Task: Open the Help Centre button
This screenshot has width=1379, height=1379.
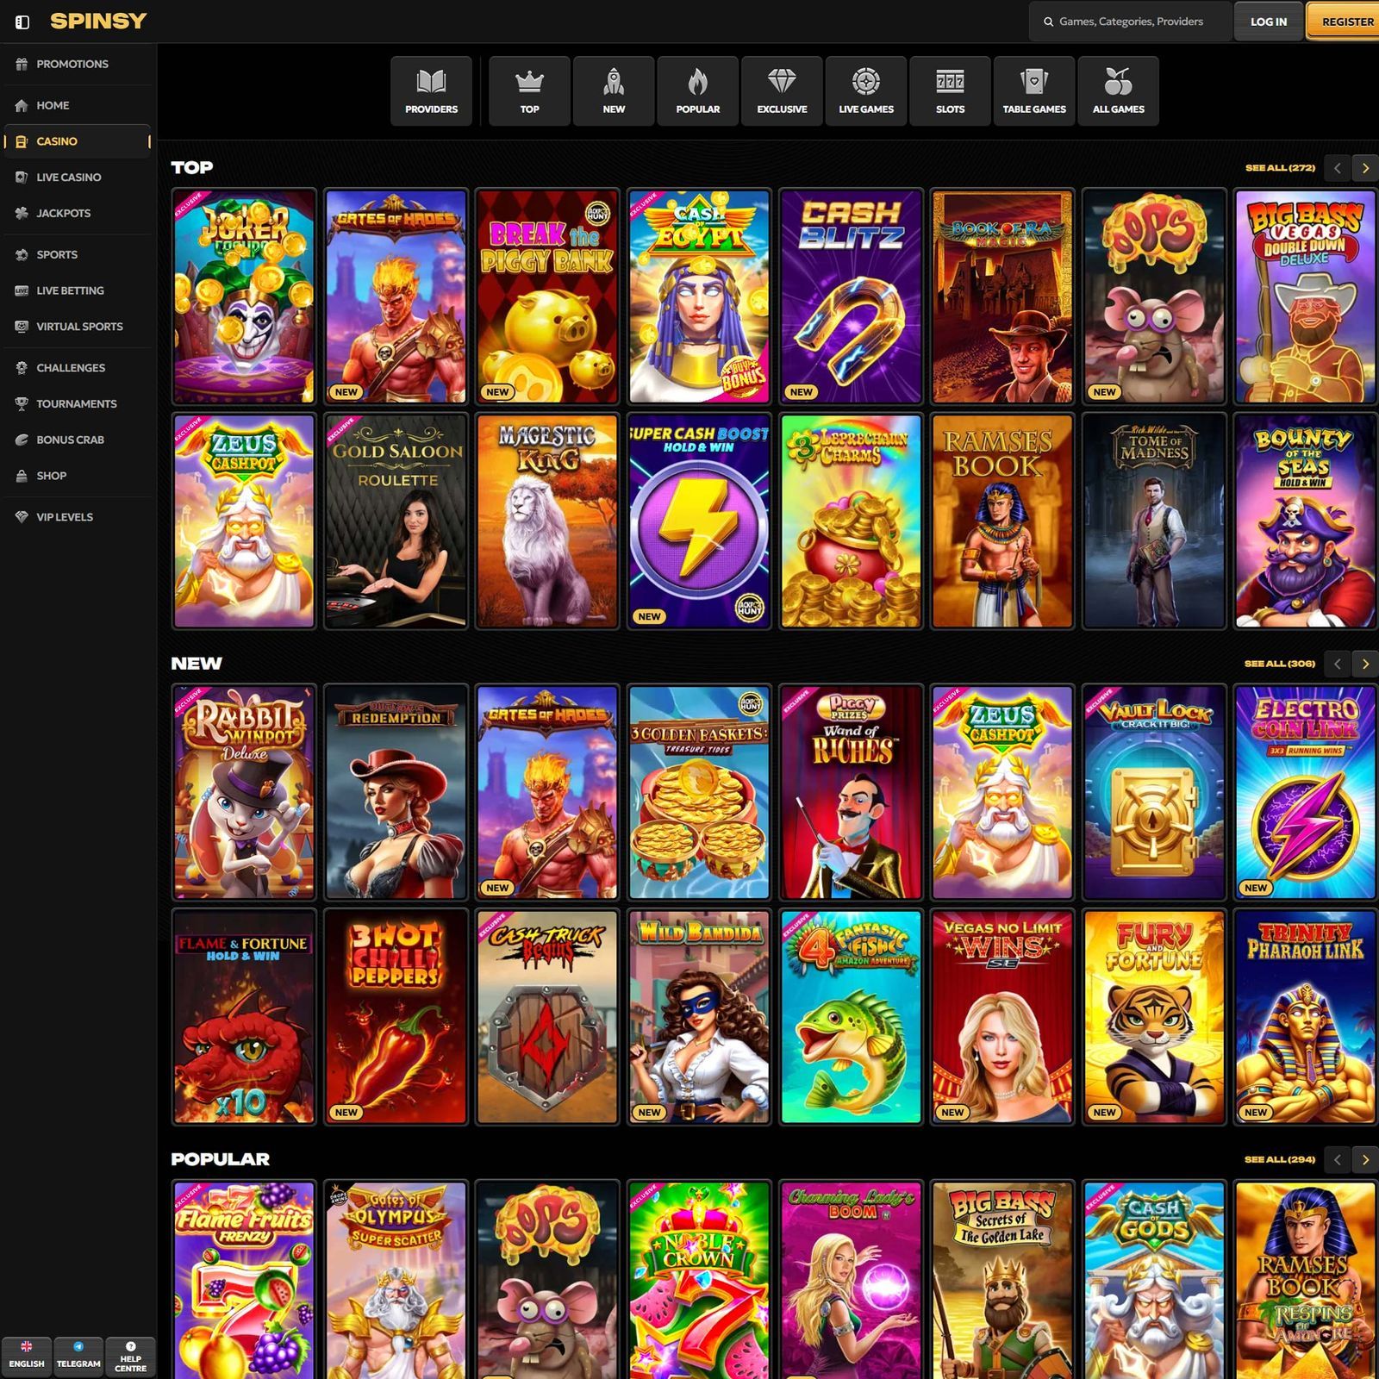Action: pos(130,1357)
